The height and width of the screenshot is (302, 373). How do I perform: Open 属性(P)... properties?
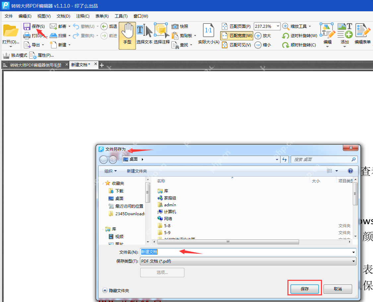click(41, 55)
